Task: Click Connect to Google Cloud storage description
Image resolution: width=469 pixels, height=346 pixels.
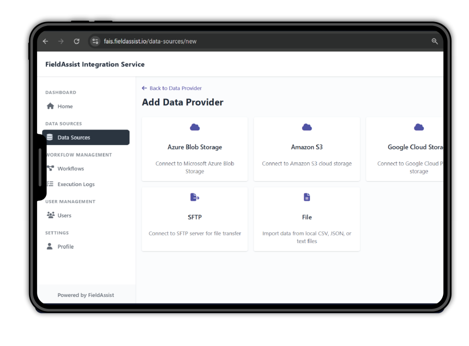Action: 410,167
